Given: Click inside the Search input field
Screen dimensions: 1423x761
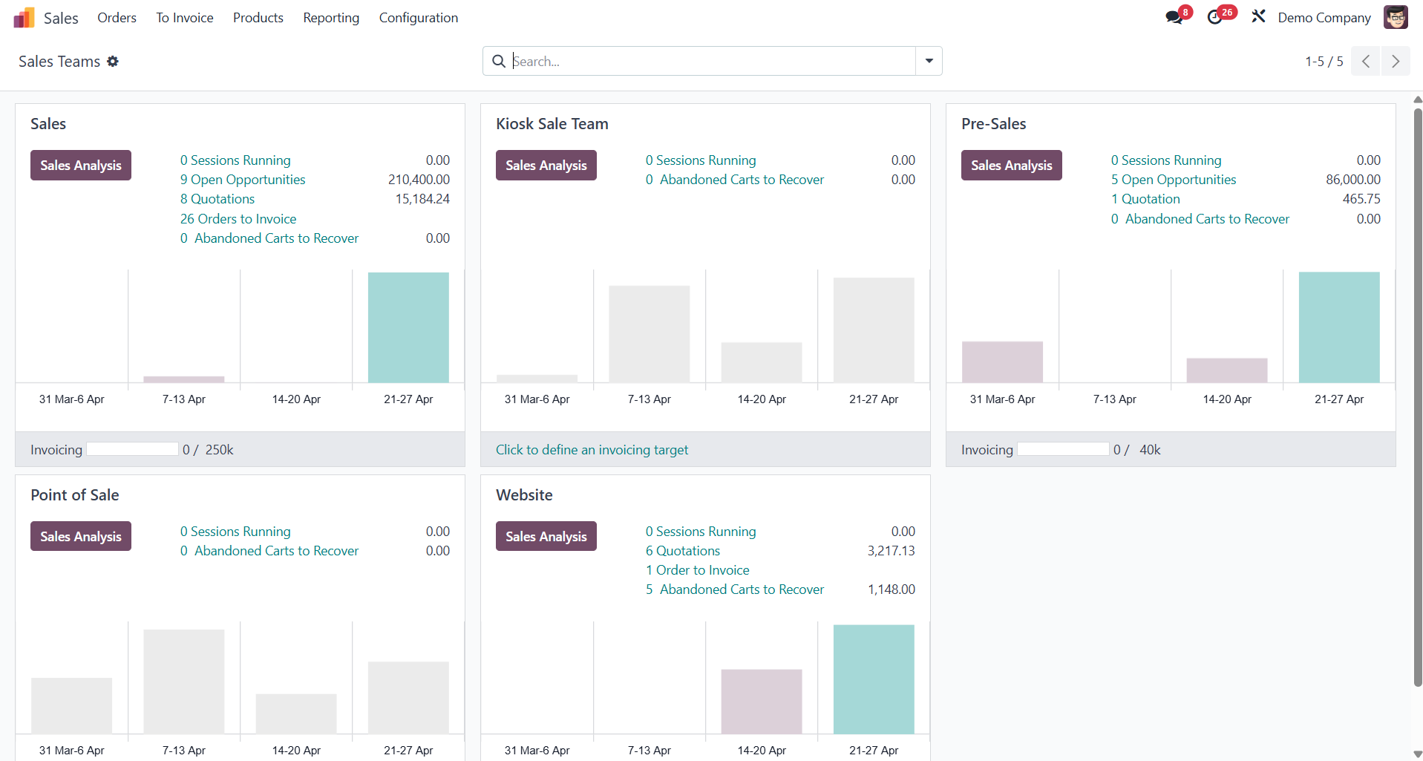Looking at the screenshot, I should (668, 61).
